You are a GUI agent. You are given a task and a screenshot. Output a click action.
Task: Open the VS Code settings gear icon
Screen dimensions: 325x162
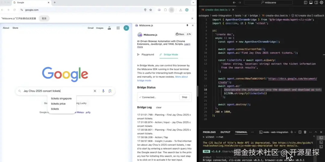pos(321,2)
